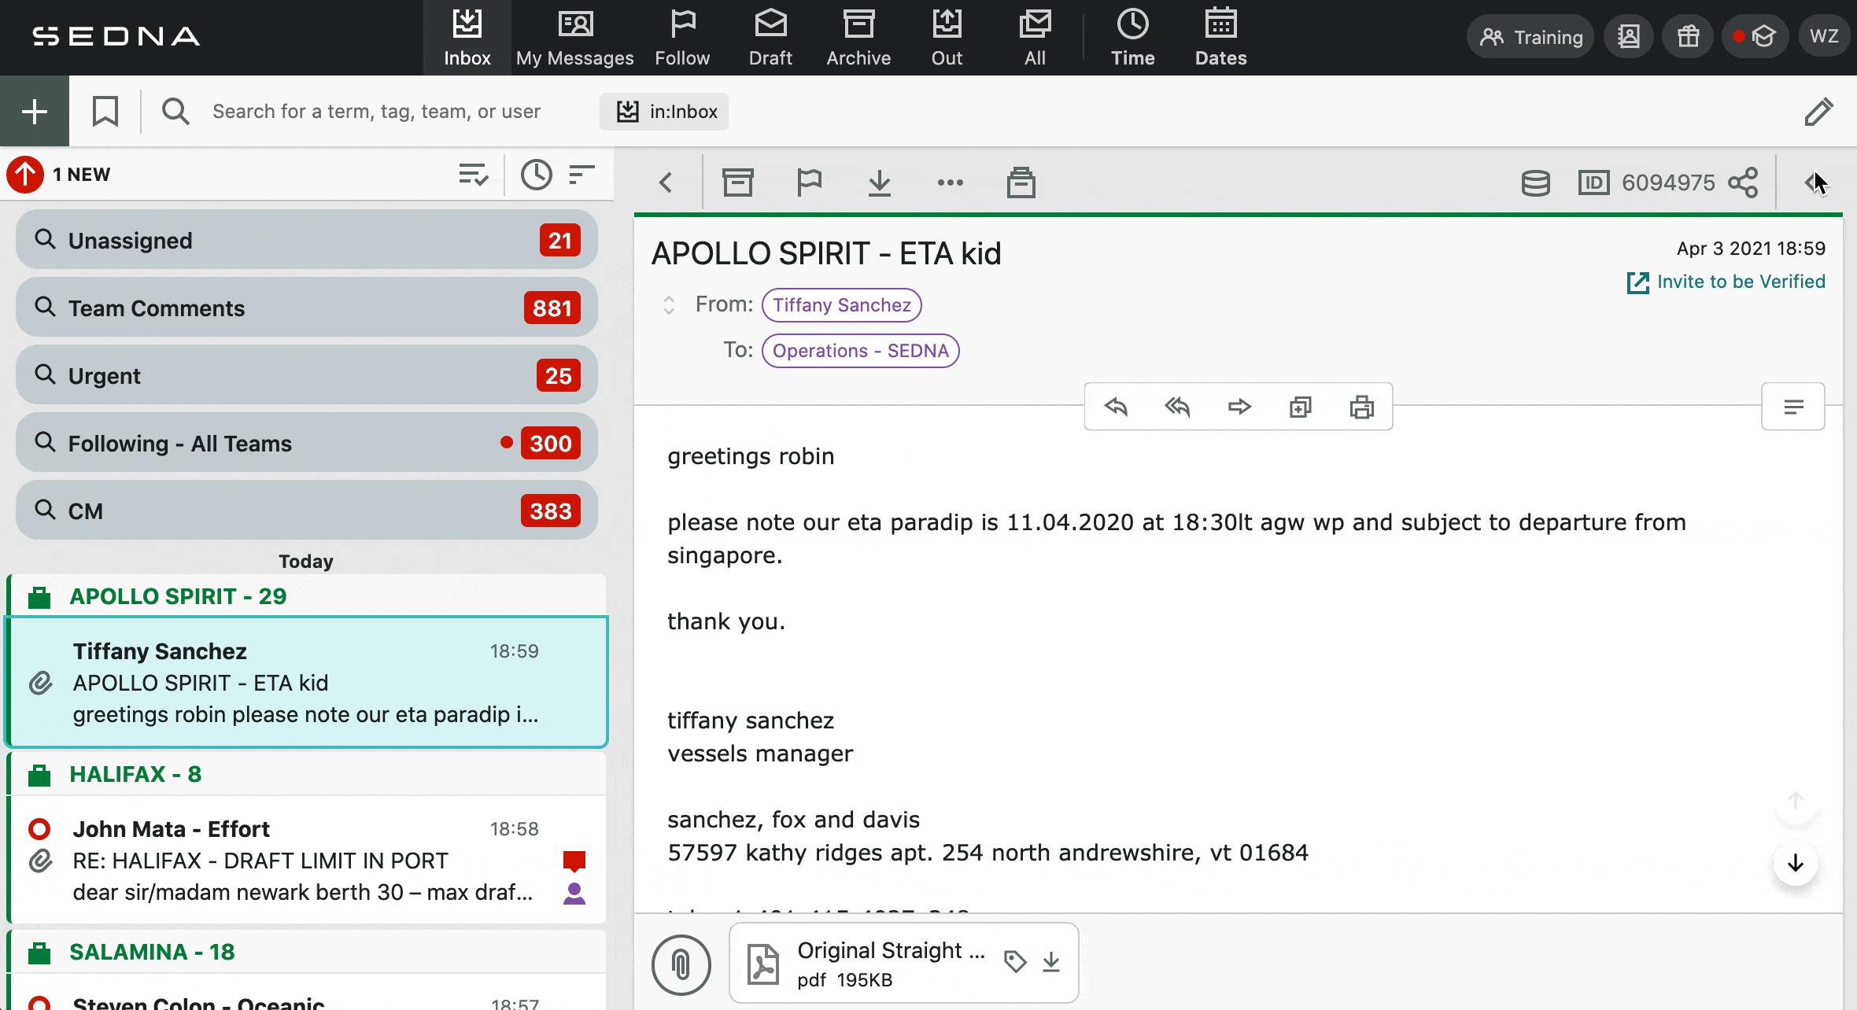Click the database stack icon
Screen dimensions: 1857x1010
(x=1535, y=182)
